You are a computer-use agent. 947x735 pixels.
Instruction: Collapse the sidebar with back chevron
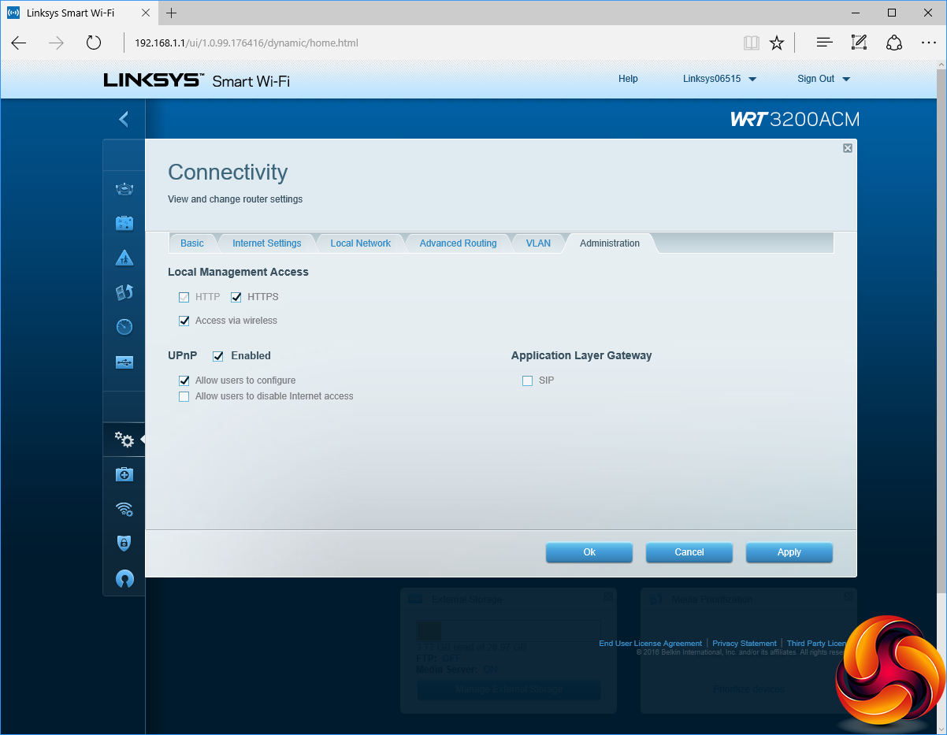pyautogui.click(x=123, y=119)
